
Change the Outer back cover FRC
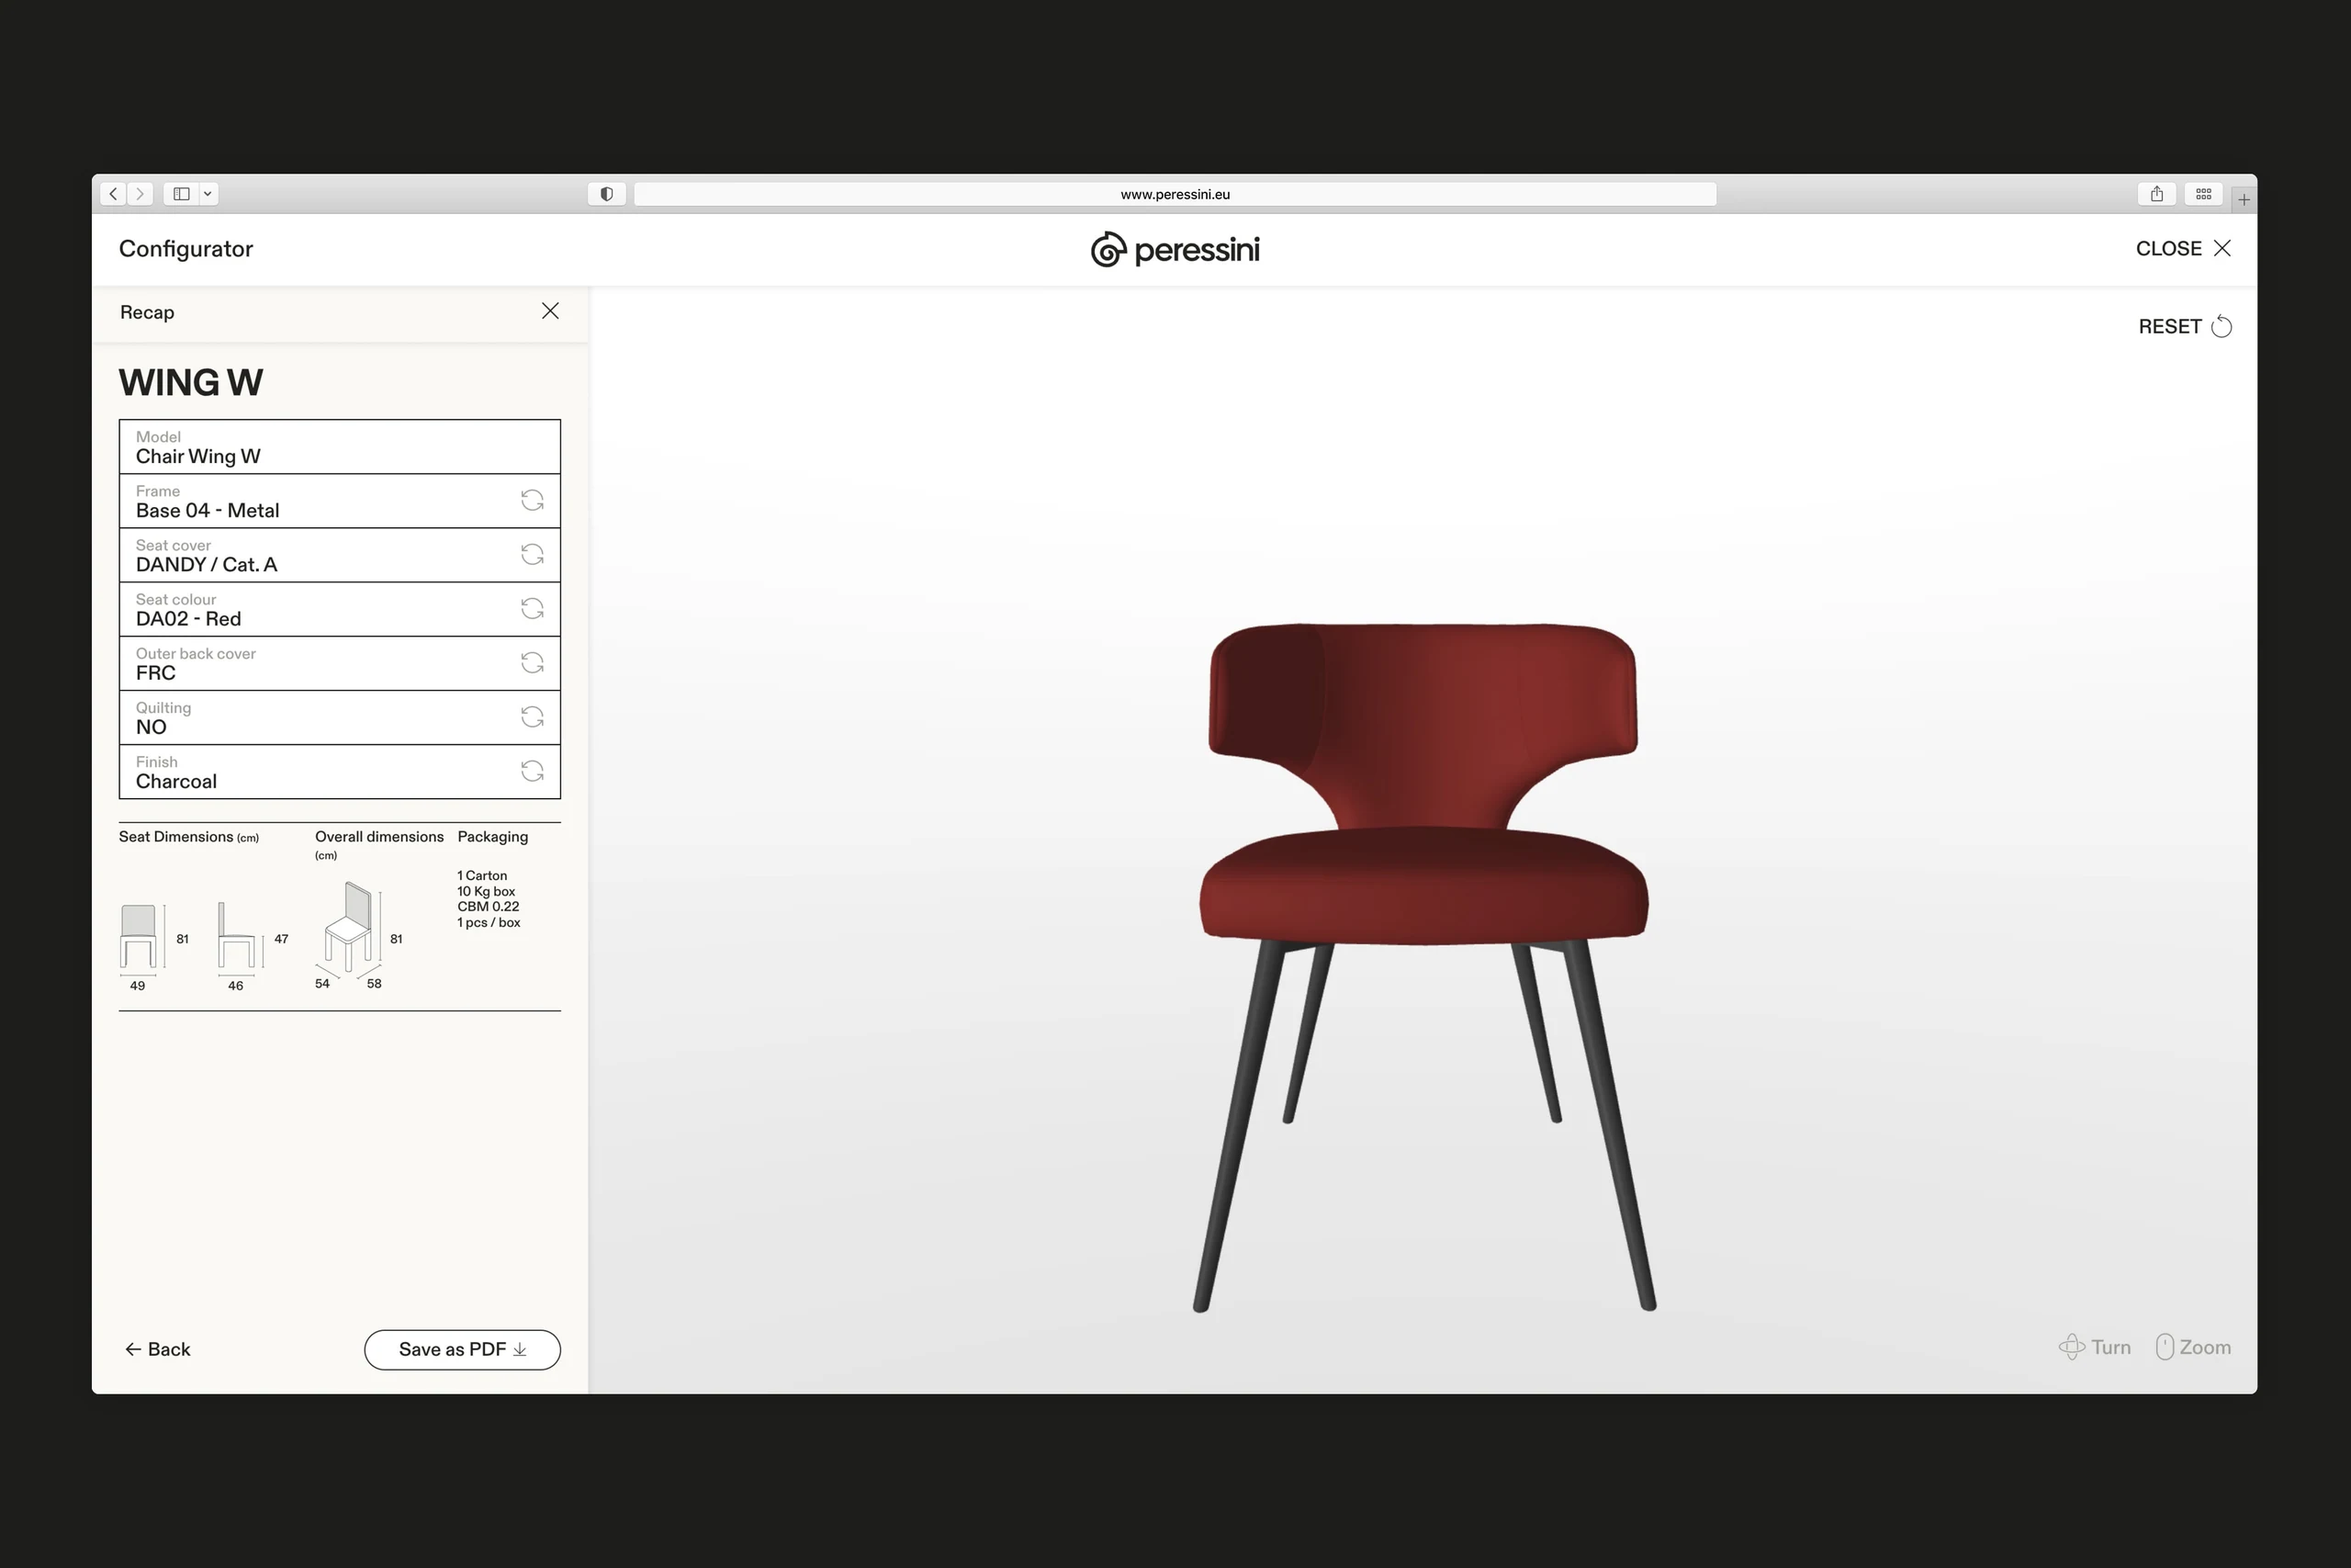[533, 662]
